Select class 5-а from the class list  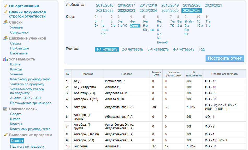145,21
